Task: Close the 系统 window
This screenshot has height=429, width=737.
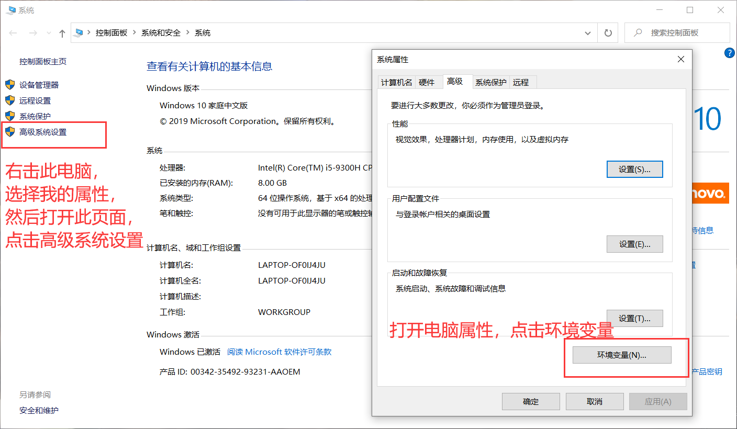Action: click(x=720, y=10)
